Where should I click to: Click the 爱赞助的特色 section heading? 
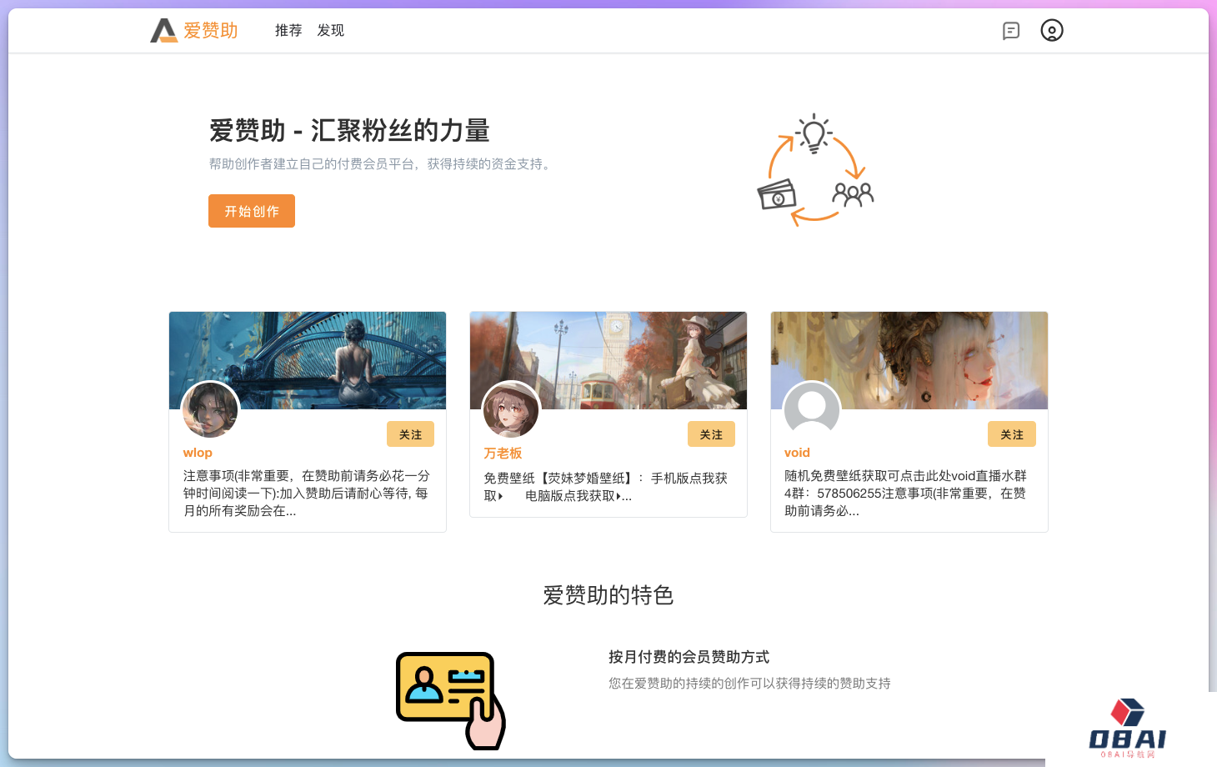(x=608, y=595)
